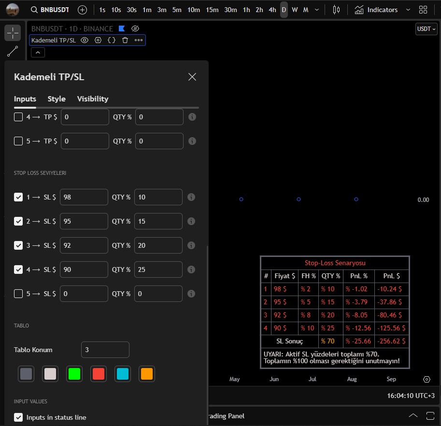This screenshot has height=426, width=441.
Task: Open the Indicators menu
Action: [377, 10]
